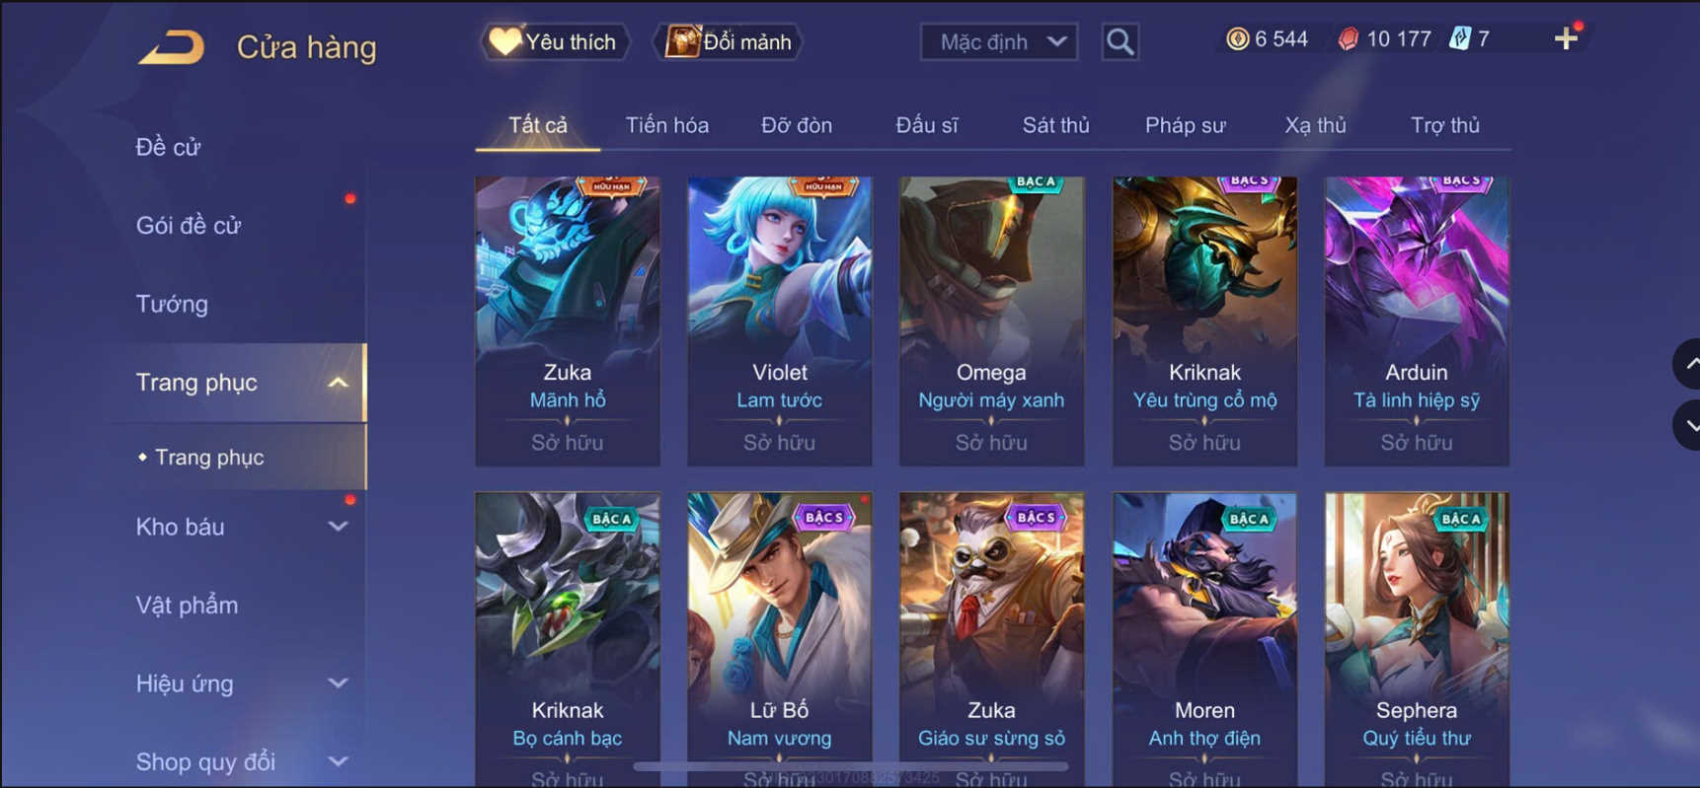
Task: Switch to the Tiến hóa tab
Action: (667, 125)
